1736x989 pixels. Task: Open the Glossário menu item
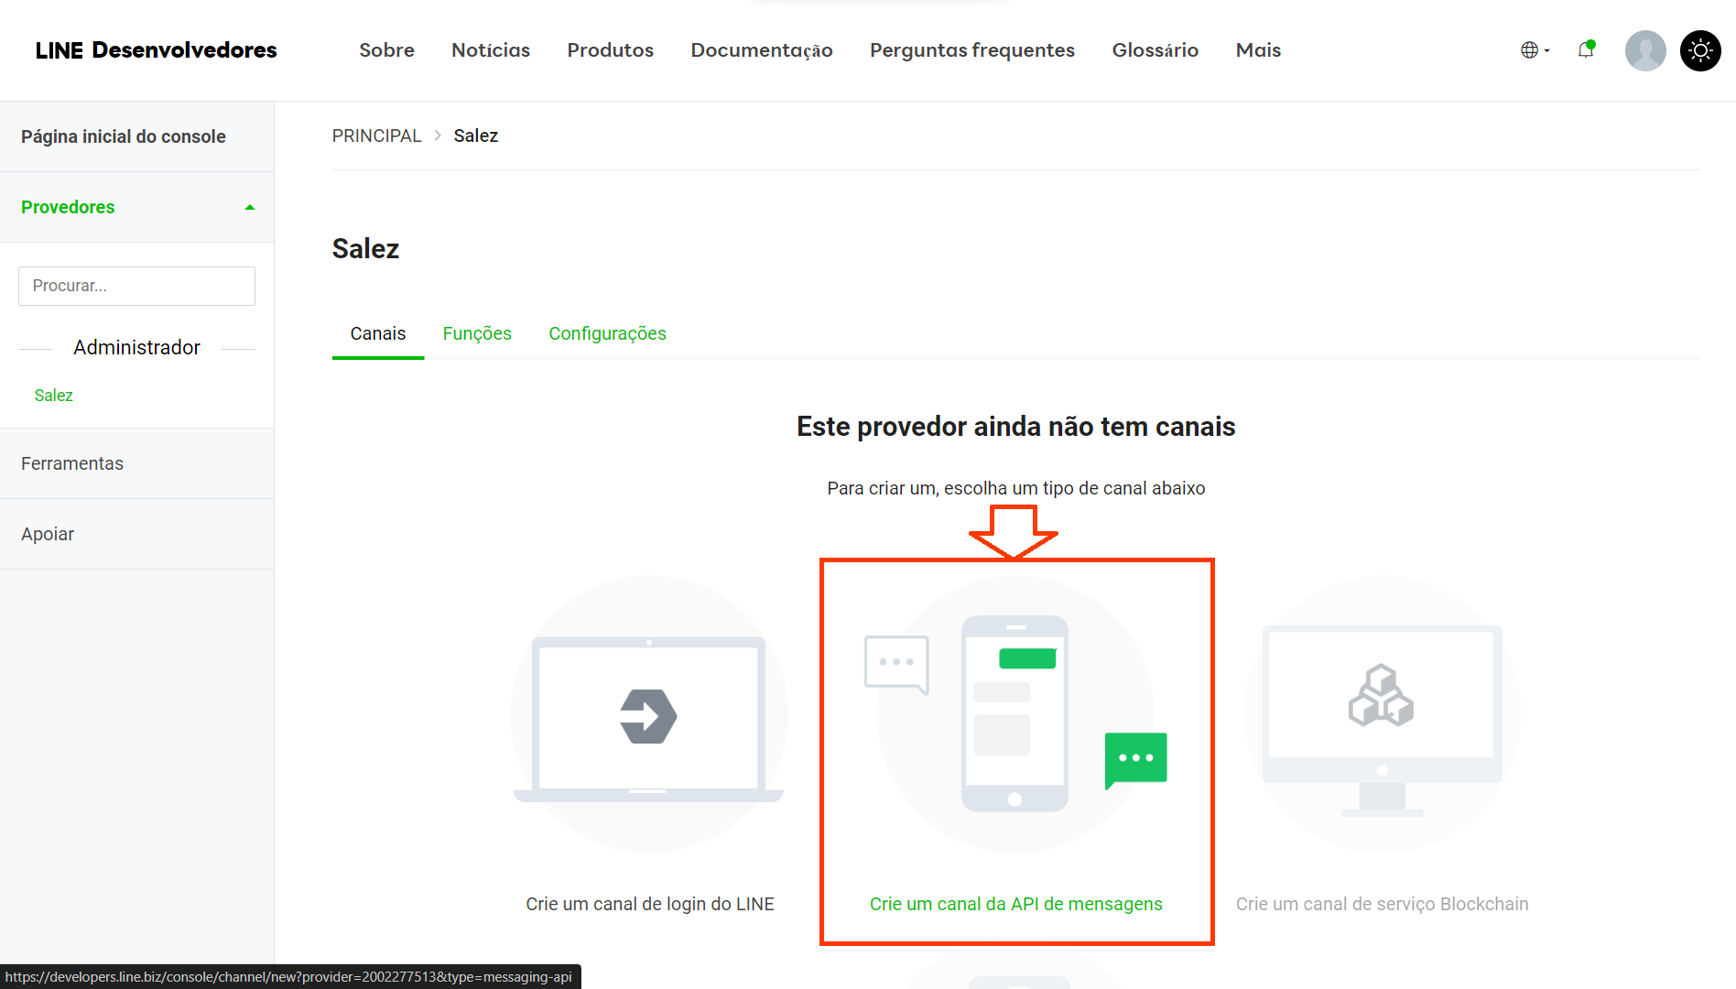pos(1156,50)
